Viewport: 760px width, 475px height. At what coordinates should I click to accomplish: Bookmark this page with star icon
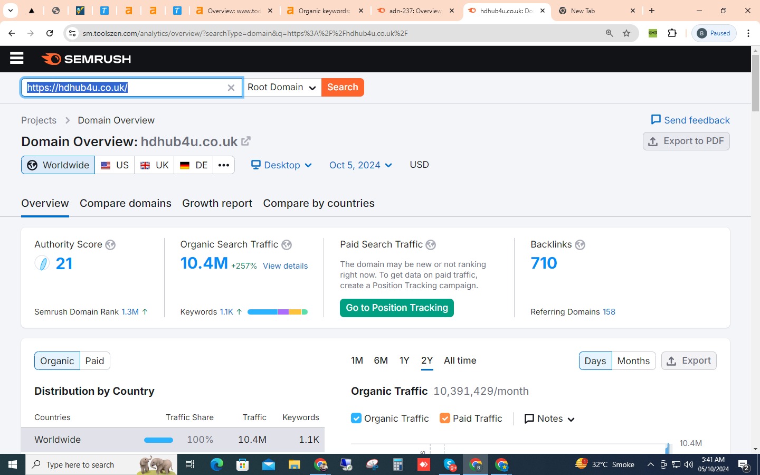click(626, 33)
